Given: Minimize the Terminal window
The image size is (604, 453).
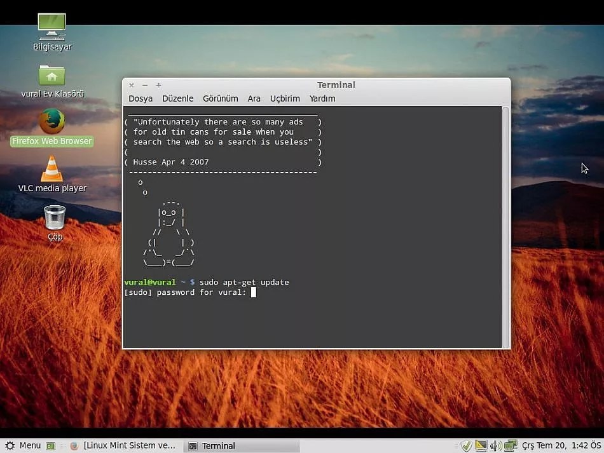Looking at the screenshot, I should (145, 85).
